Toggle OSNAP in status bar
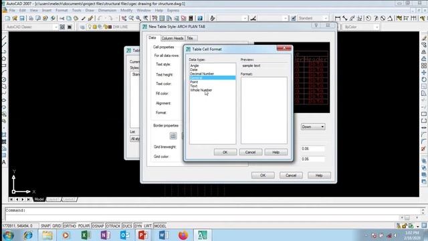This screenshot has width=428, height=241. pos(98,226)
